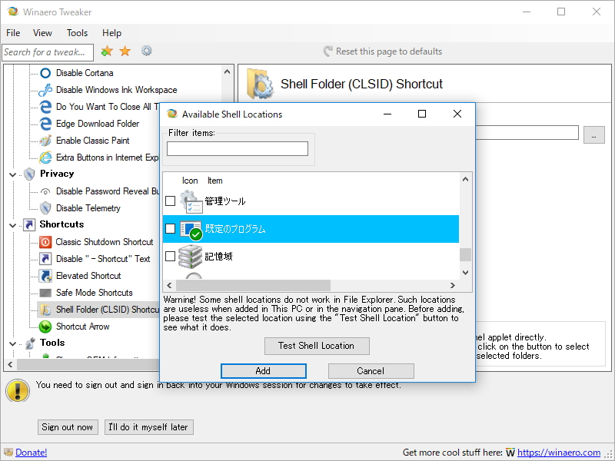Open the Help menu
615x461 pixels.
[x=111, y=33]
